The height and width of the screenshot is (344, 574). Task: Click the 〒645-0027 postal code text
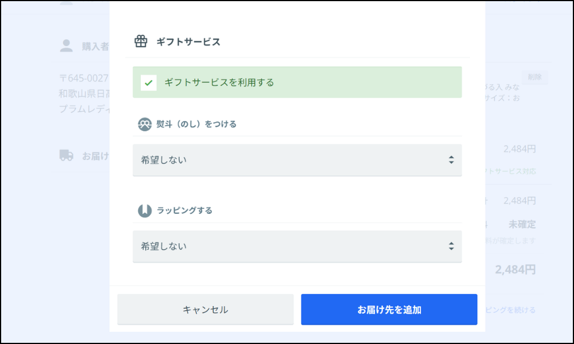[x=84, y=77]
